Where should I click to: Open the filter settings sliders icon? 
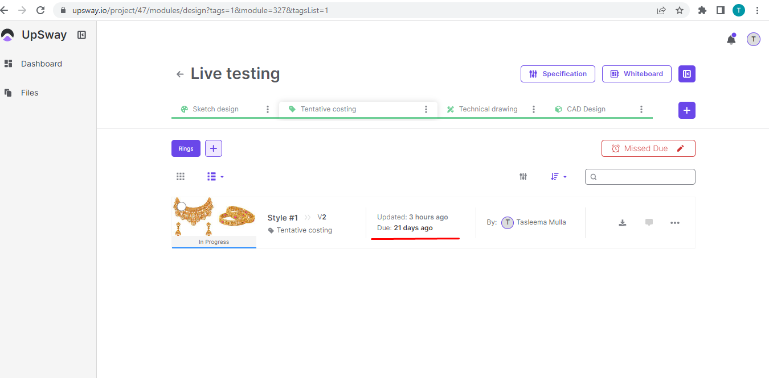point(523,177)
